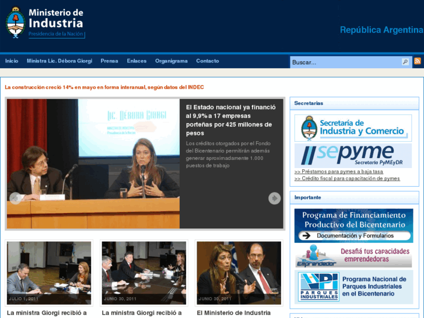Click the Ministerio de Industria logo

click(x=45, y=23)
